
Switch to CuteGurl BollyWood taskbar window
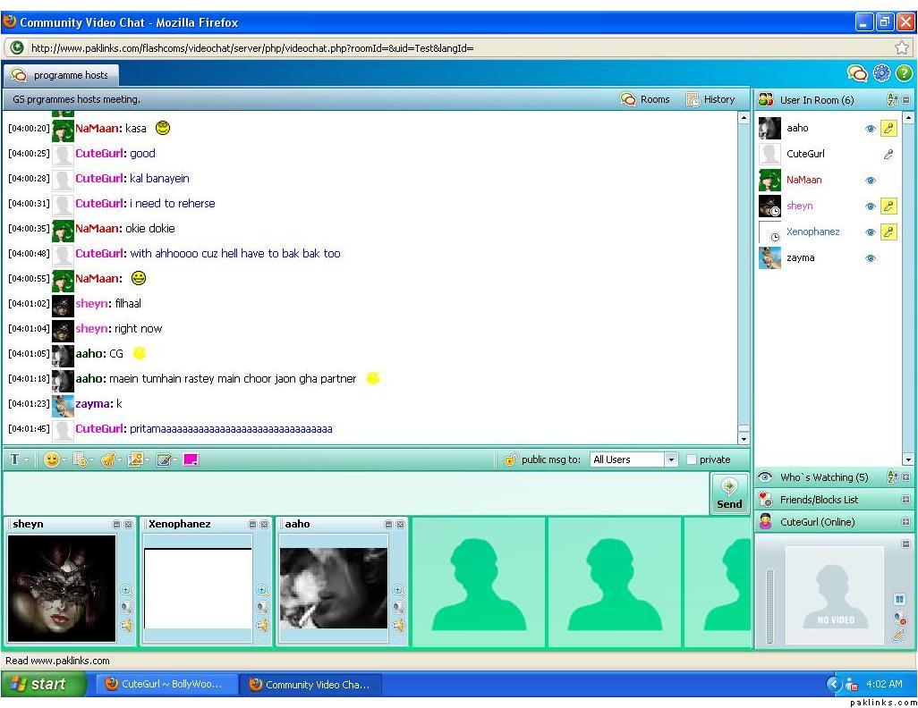164,684
